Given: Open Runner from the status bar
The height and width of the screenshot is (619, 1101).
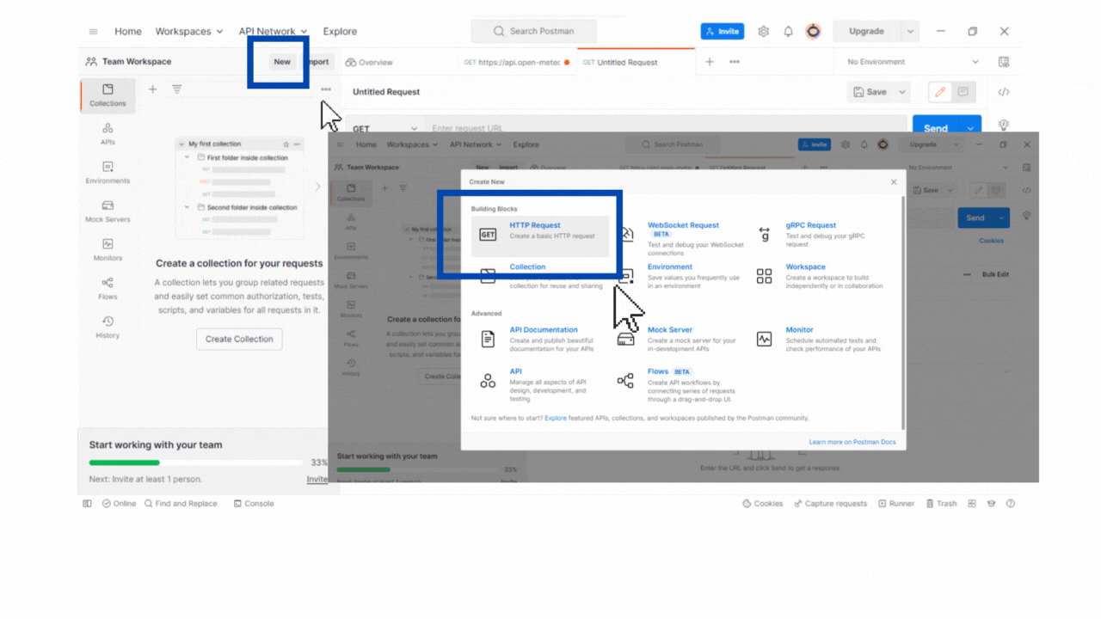Looking at the screenshot, I should point(896,504).
